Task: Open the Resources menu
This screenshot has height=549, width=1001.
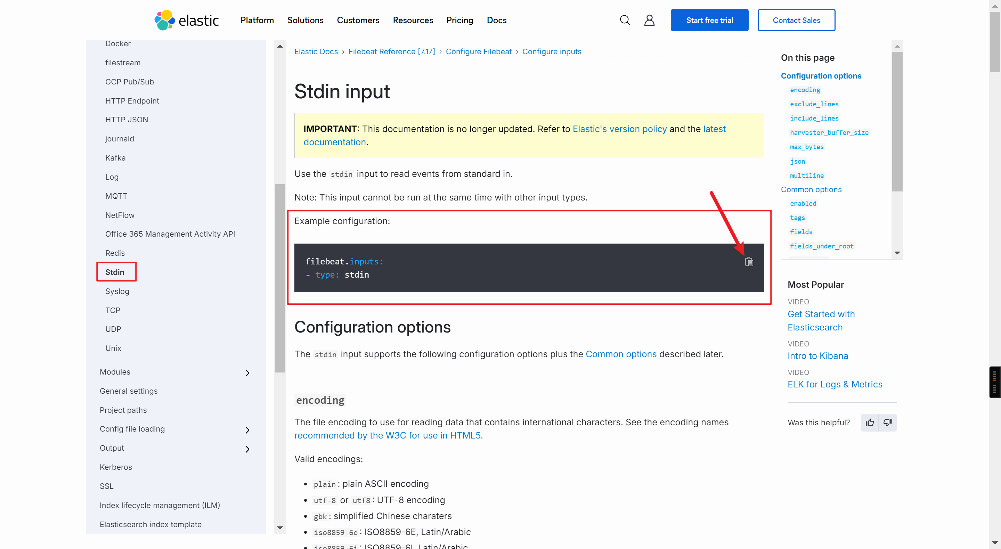Action: click(x=413, y=20)
